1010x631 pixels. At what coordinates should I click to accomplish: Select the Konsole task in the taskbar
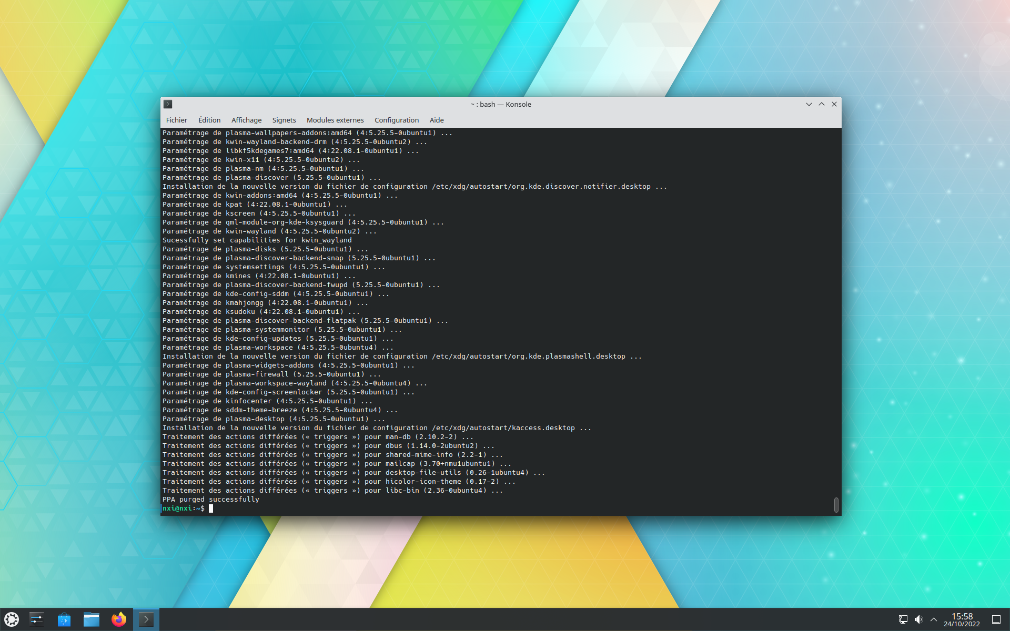(x=146, y=619)
